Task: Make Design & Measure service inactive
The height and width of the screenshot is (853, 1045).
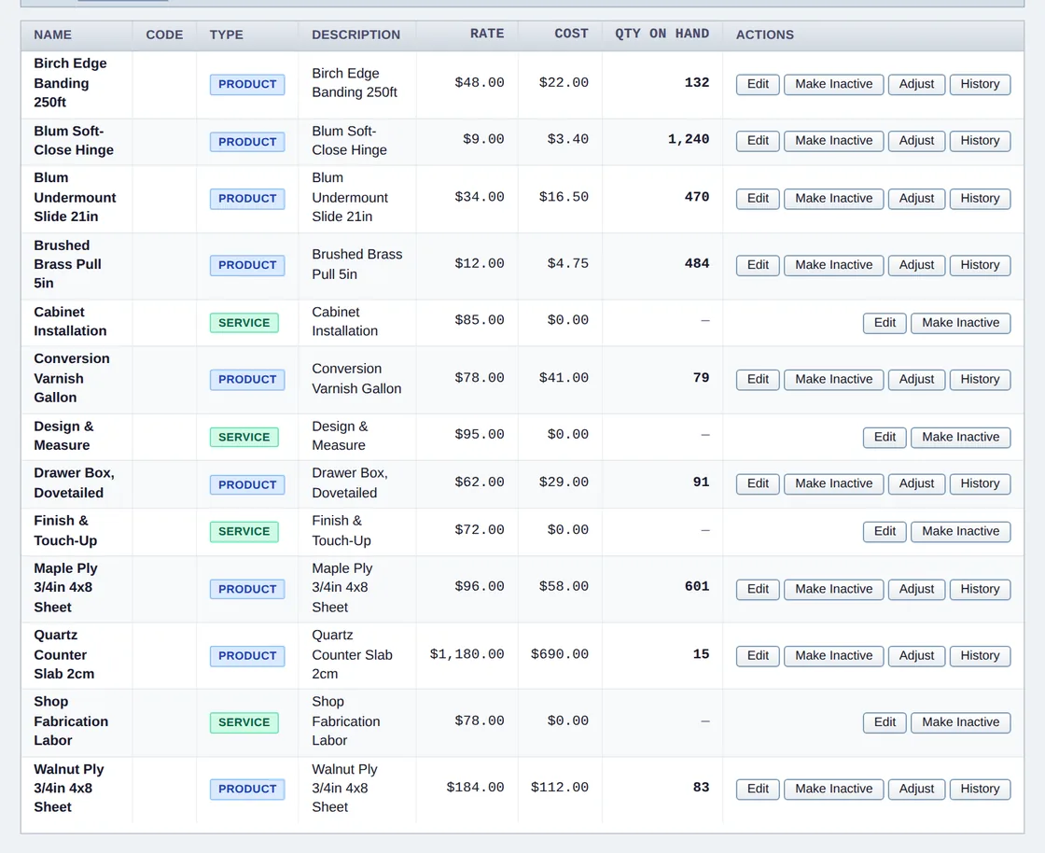Action: [x=960, y=437]
